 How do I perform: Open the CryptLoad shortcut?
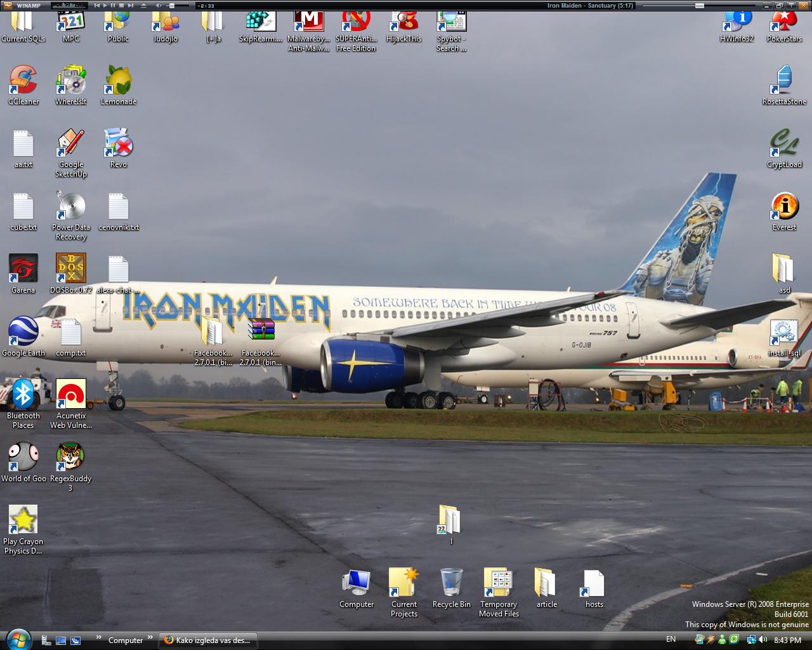pos(785,148)
